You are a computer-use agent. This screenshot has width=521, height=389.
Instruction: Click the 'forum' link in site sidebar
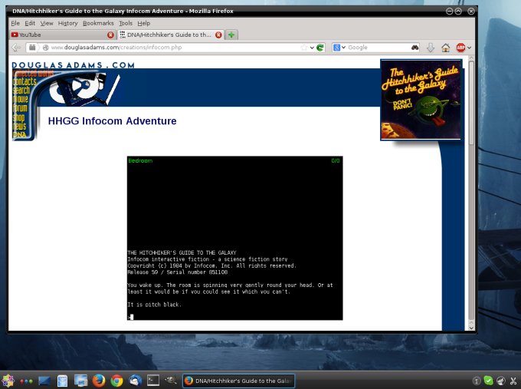20,108
